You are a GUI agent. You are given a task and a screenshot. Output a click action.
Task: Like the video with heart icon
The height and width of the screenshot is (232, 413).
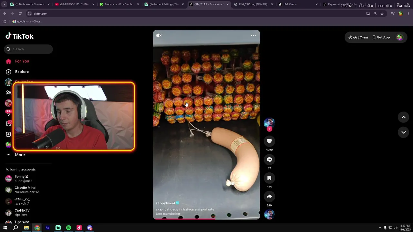pyautogui.click(x=269, y=141)
